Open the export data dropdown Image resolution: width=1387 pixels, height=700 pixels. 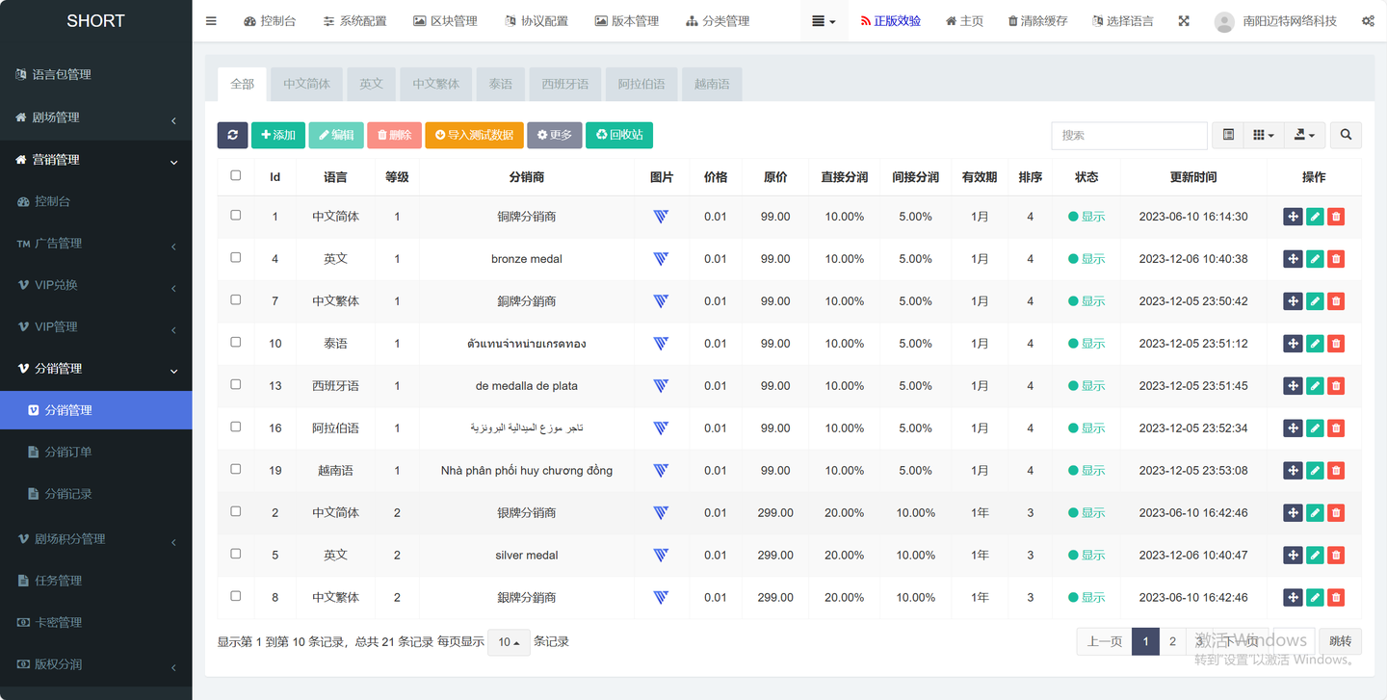(x=1305, y=135)
